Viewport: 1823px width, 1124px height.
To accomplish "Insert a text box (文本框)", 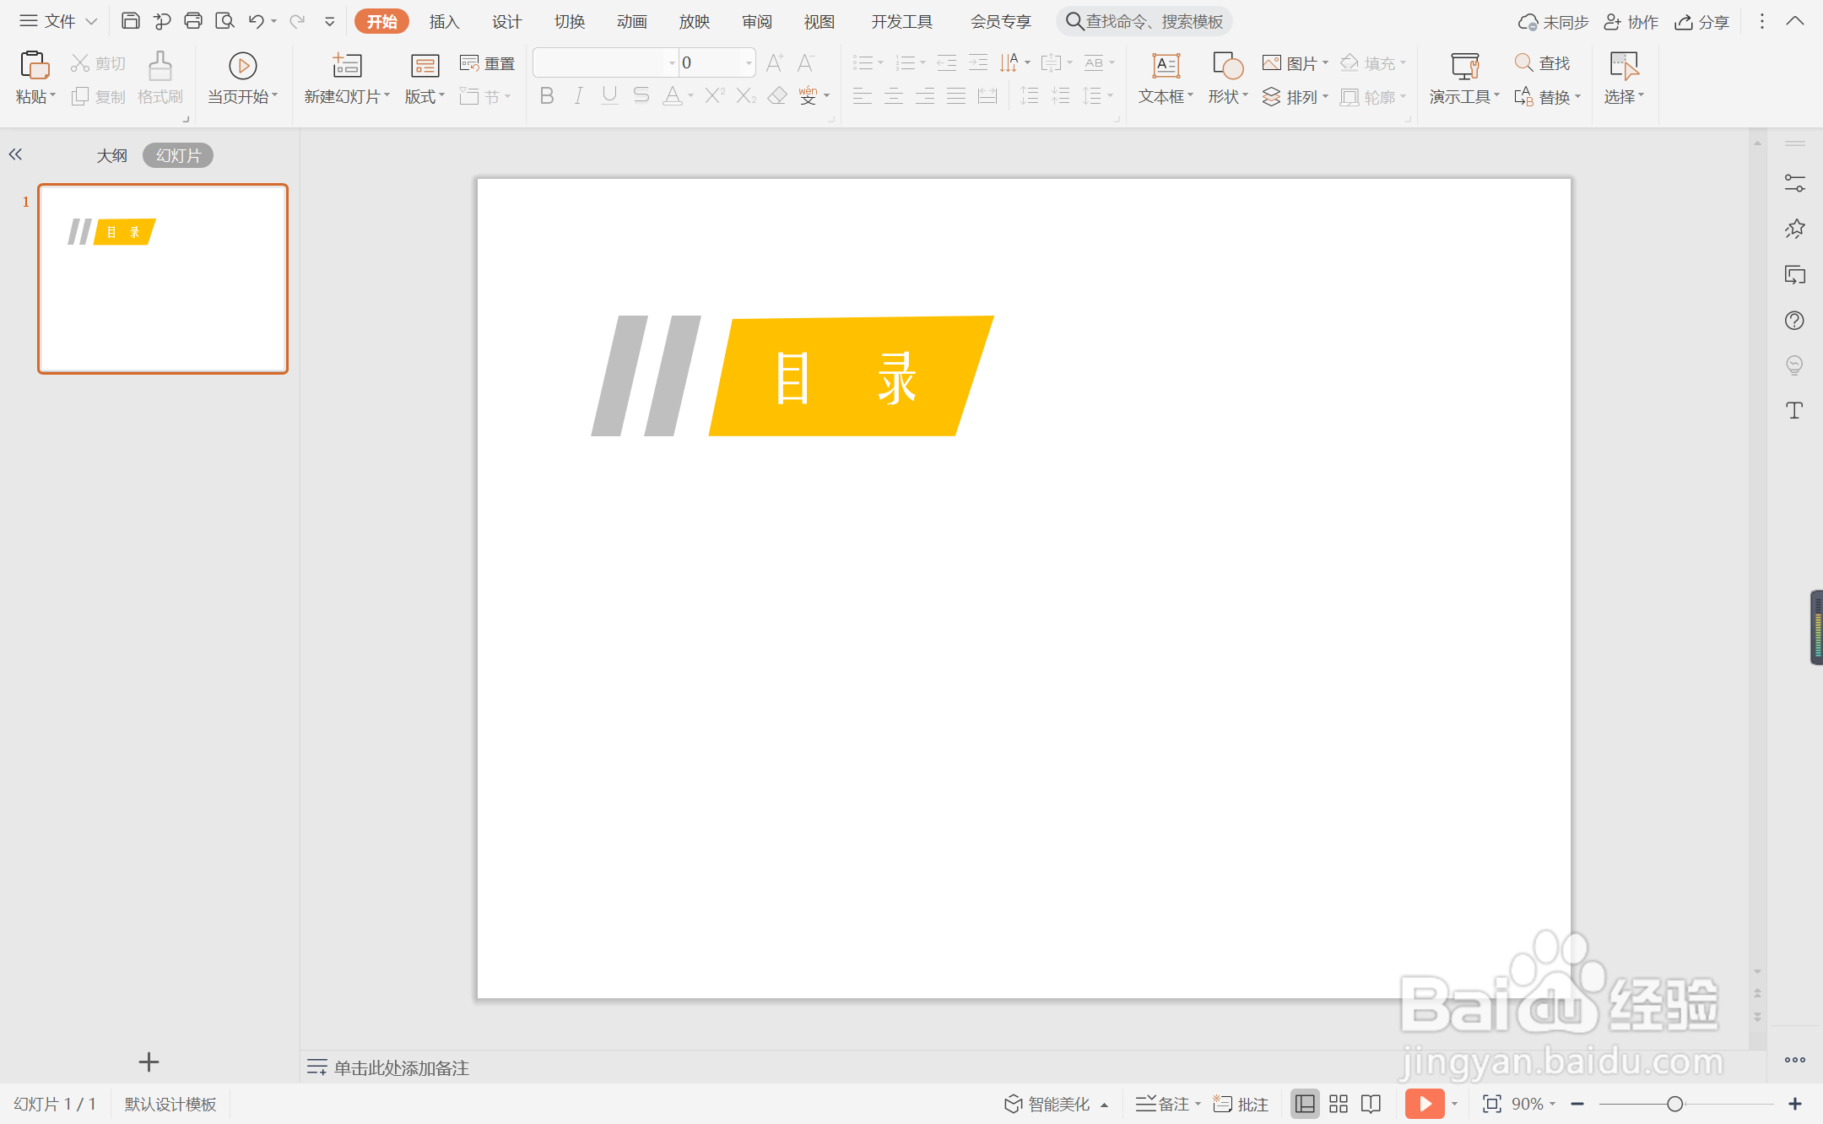I will (1166, 67).
